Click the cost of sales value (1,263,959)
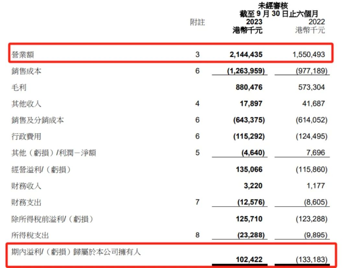 pyautogui.click(x=246, y=71)
